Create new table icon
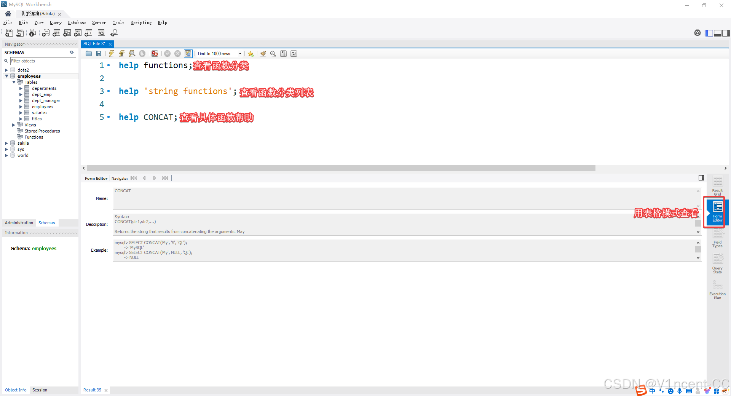The width and height of the screenshot is (731, 396). click(56, 33)
